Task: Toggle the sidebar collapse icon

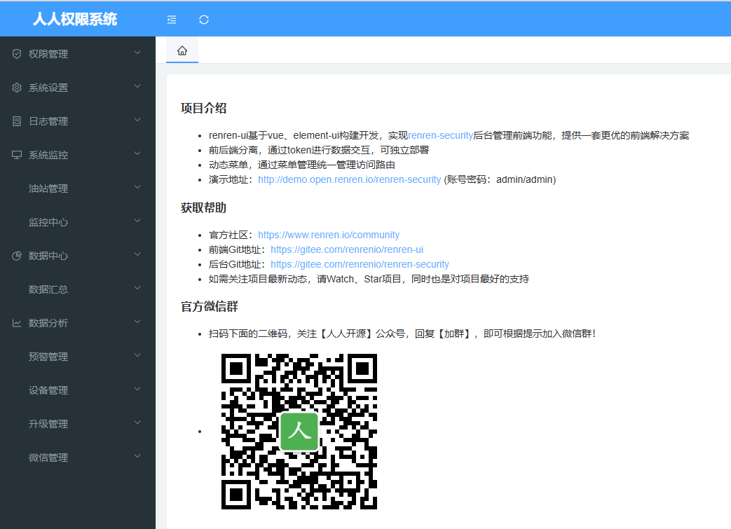Action: [172, 20]
